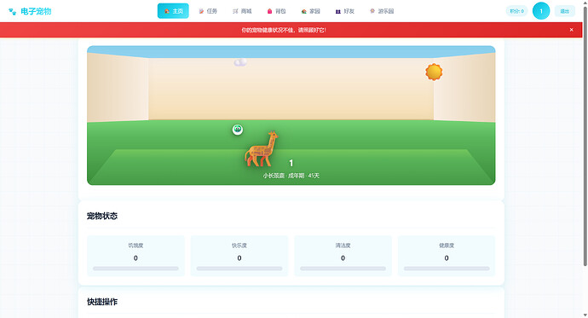Screen dimensions: 588x318
Task: Open the user avatar labeled 1
Action: click(541, 11)
